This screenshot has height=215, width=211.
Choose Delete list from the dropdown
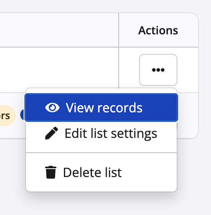coord(102,172)
